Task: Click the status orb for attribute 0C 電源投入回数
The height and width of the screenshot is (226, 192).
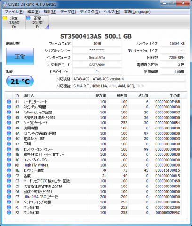Action: click(x=9, y=138)
